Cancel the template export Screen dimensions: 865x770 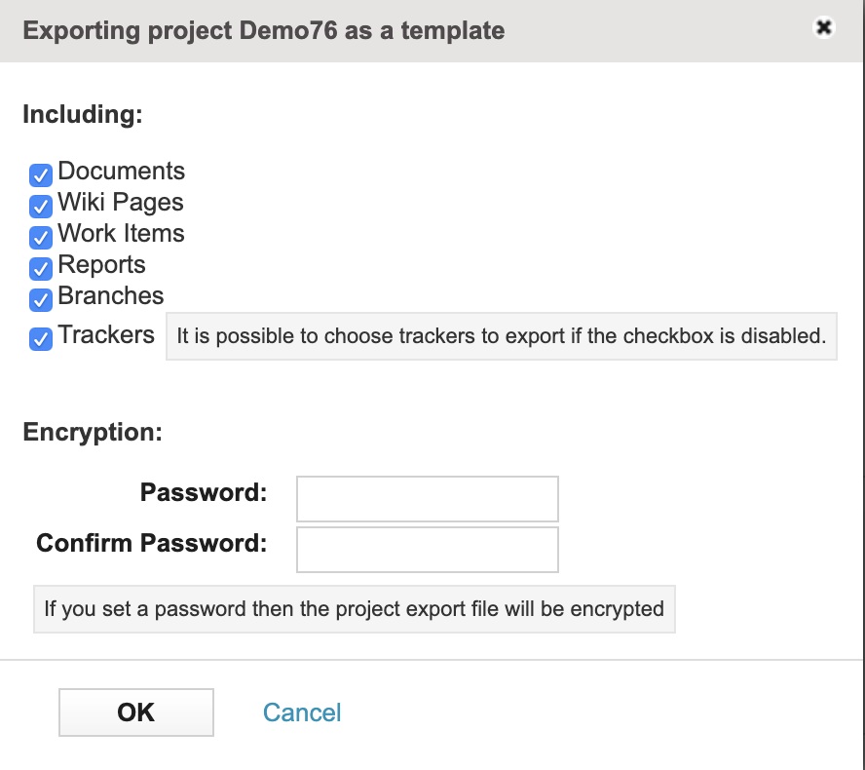coord(302,712)
